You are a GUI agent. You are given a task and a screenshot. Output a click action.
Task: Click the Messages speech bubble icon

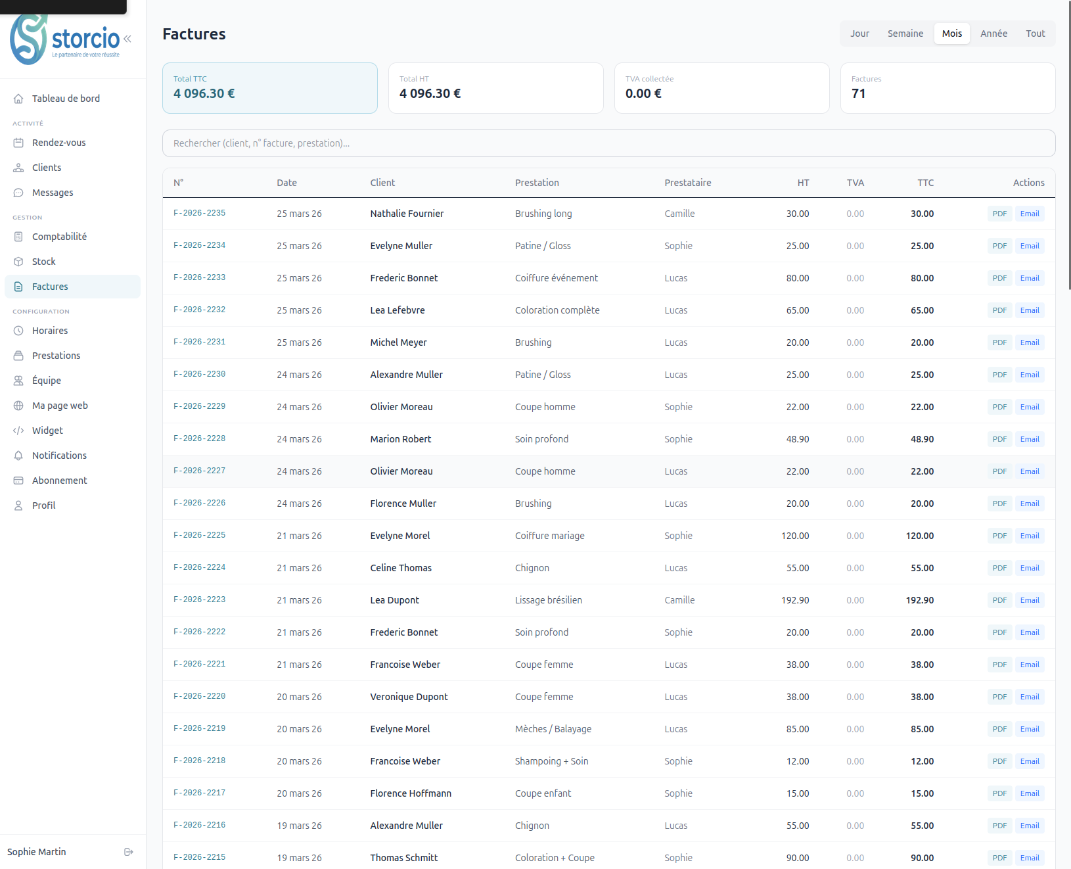coord(18,193)
